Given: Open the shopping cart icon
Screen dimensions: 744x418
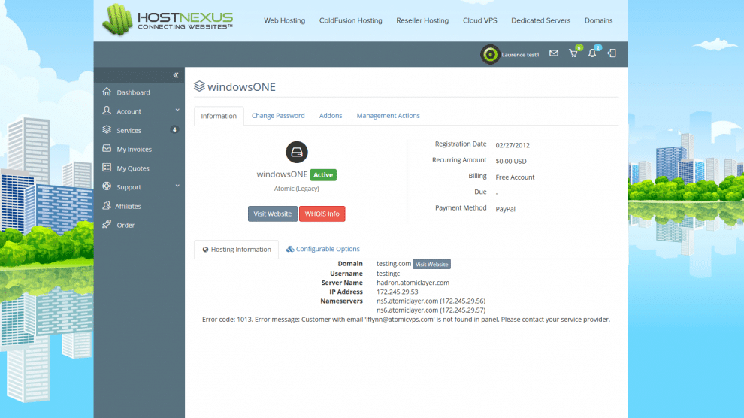Looking at the screenshot, I should [573, 53].
